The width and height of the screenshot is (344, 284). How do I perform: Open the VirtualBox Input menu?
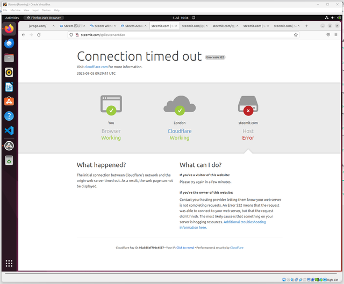pos(35,10)
